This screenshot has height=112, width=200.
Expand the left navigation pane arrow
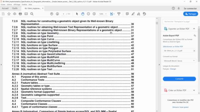pos(1,65)
